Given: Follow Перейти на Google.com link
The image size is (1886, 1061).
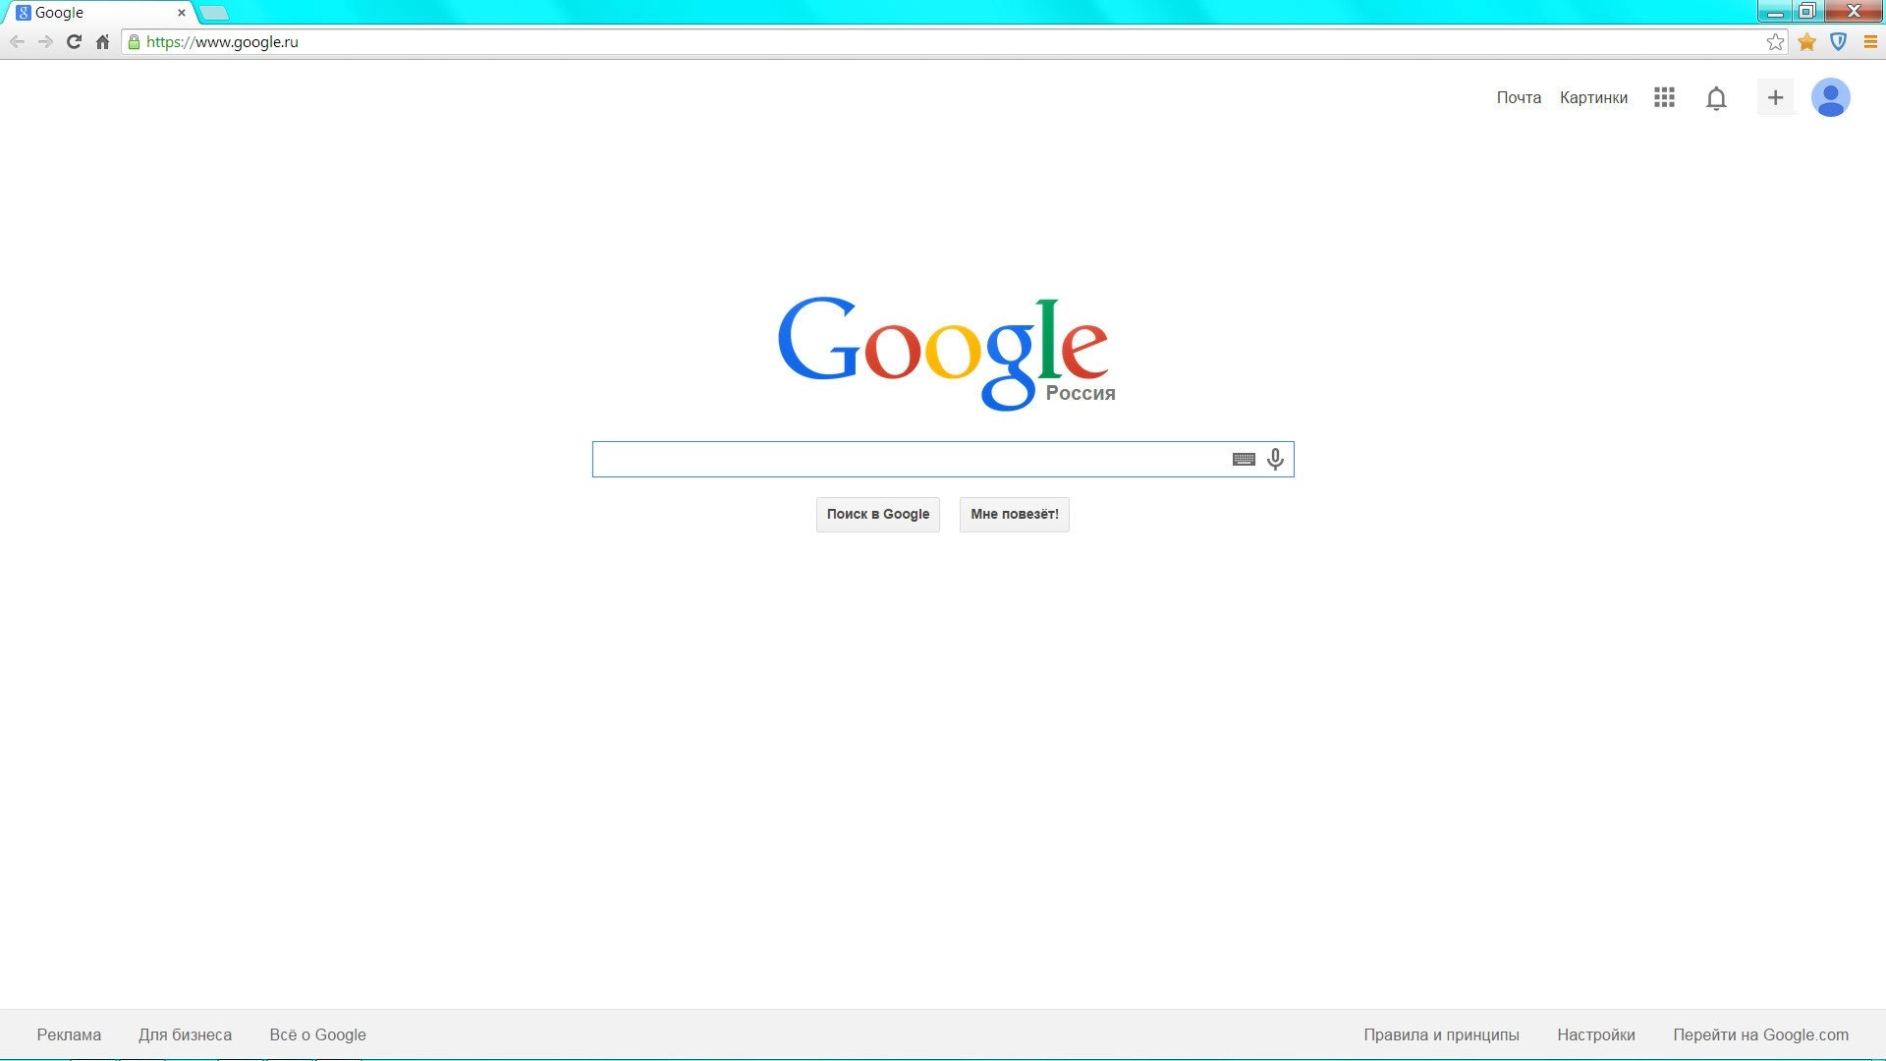Looking at the screenshot, I should tap(1760, 1034).
